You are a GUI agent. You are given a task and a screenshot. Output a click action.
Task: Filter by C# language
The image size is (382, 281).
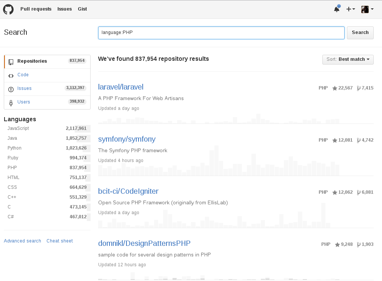point(47,217)
